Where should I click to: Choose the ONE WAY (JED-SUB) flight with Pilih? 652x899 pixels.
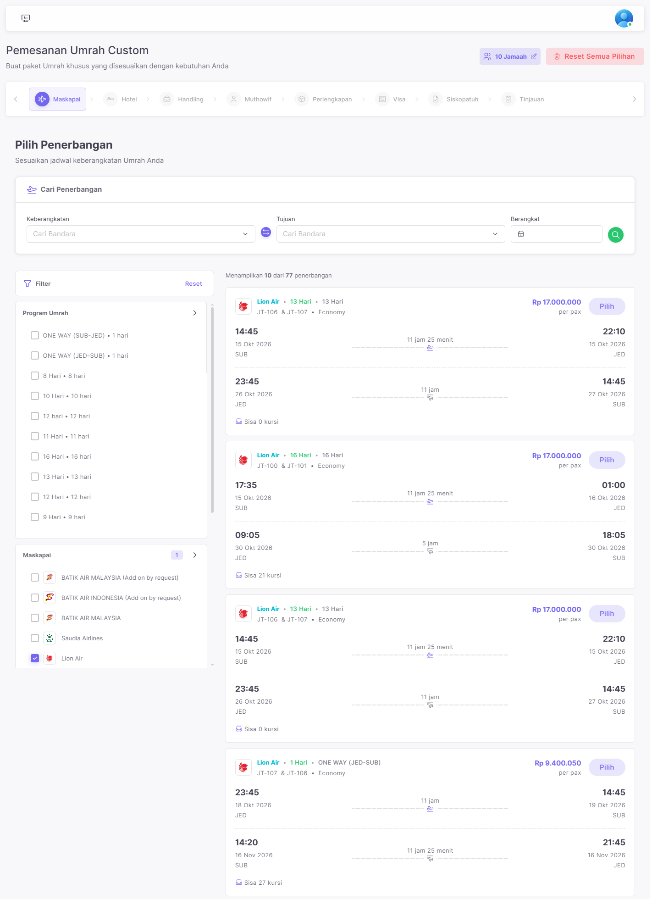tap(607, 767)
